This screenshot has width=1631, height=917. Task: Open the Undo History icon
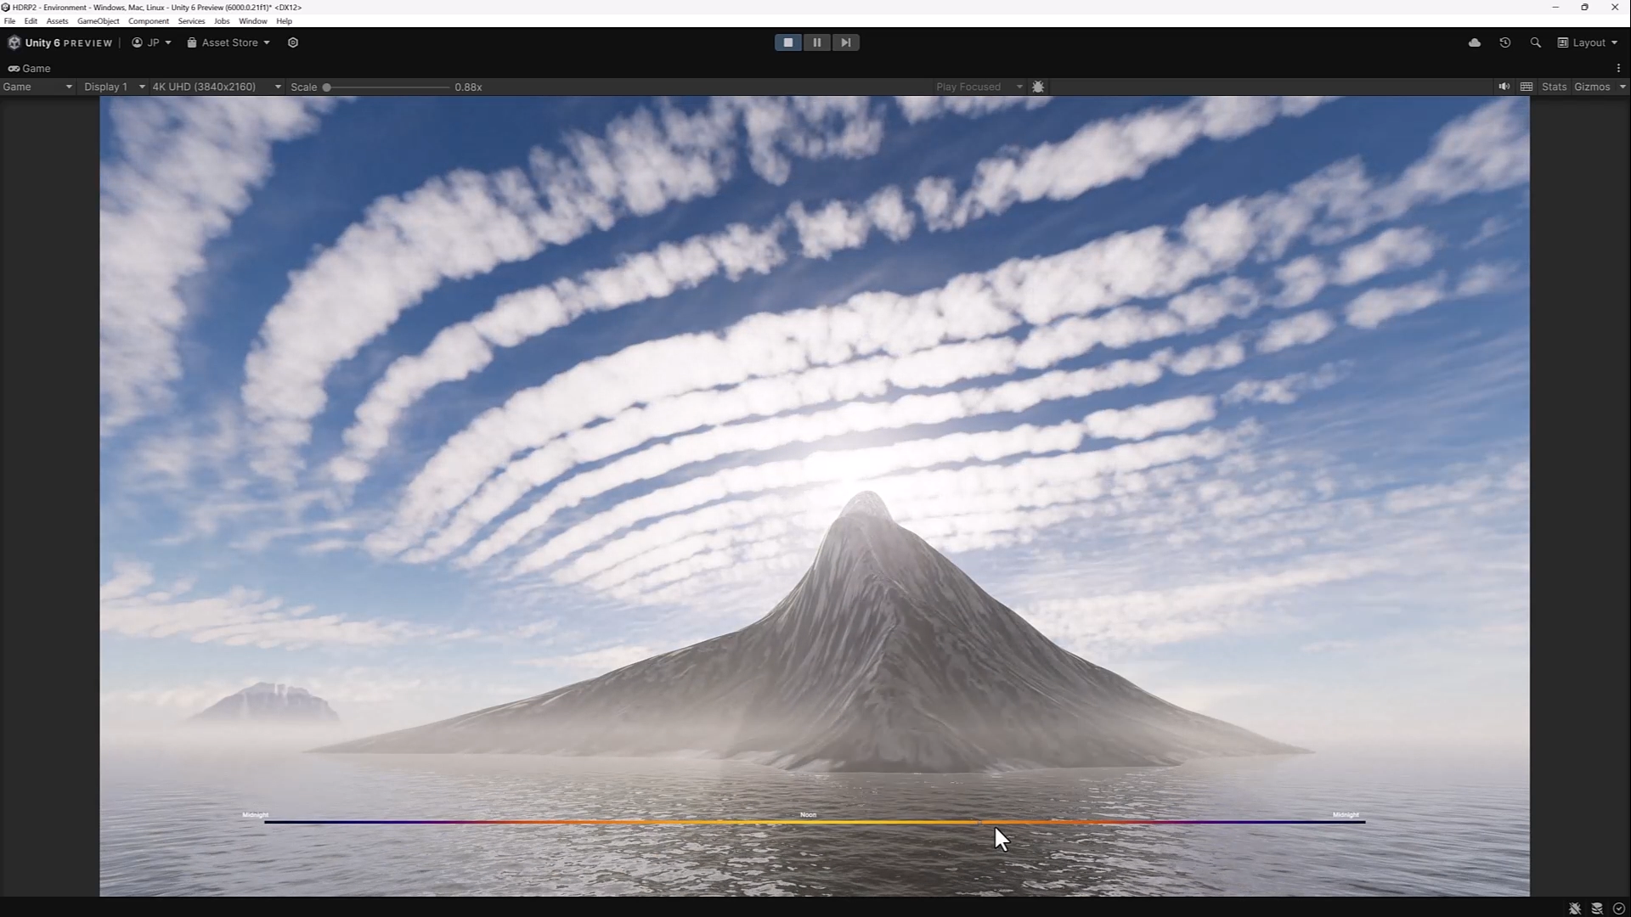click(x=1504, y=42)
